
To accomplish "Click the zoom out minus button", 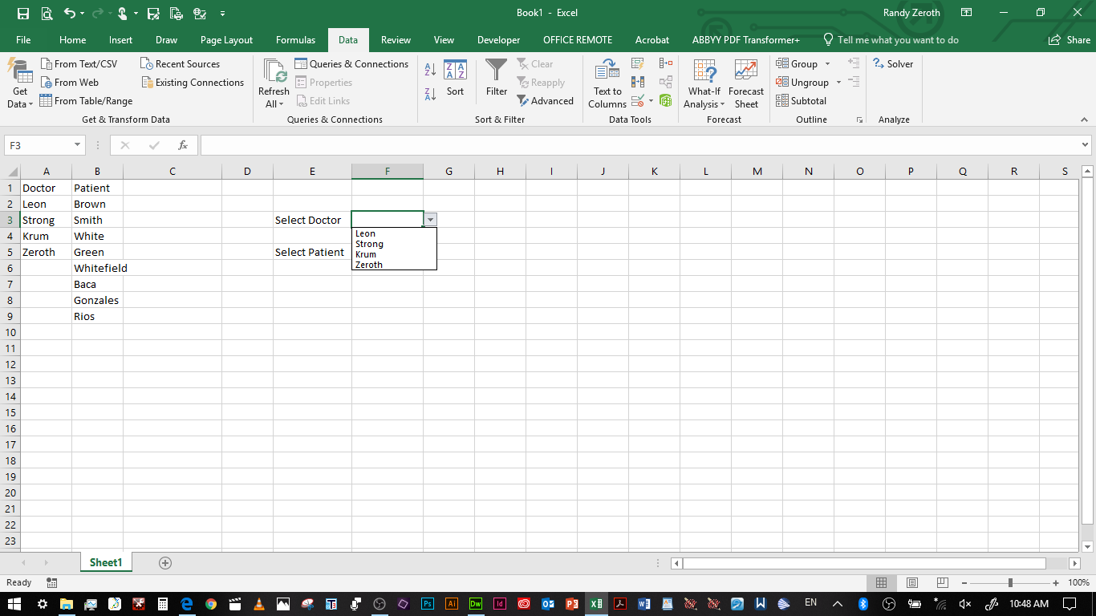I will [964, 582].
